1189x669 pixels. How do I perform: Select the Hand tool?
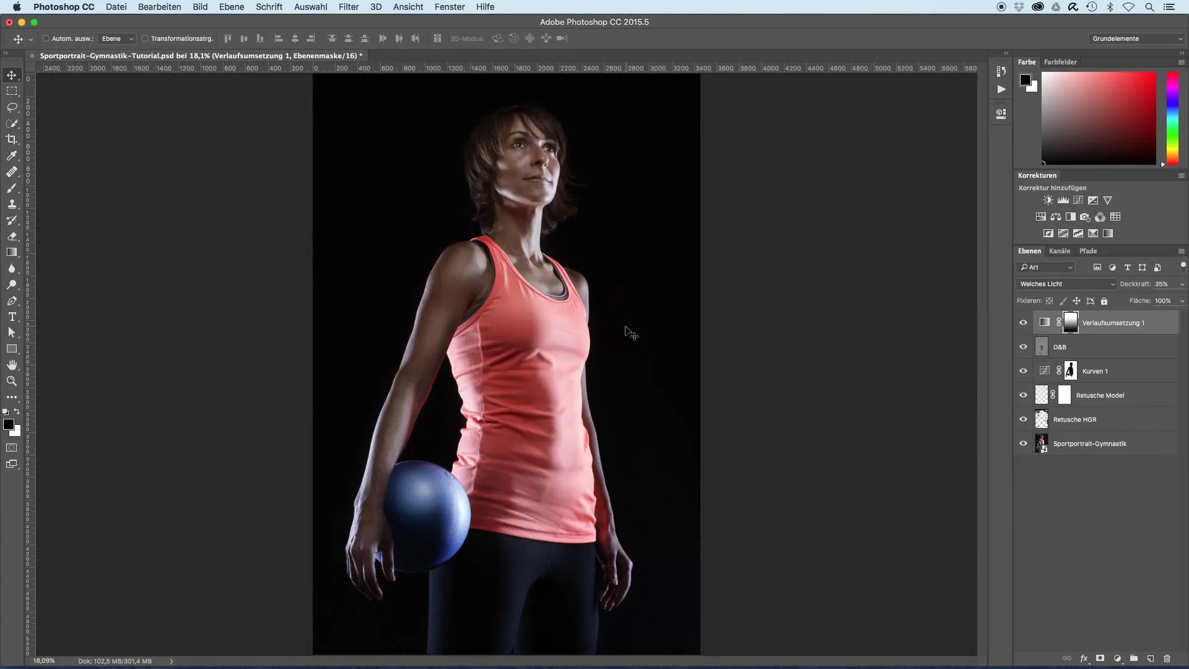[12, 365]
